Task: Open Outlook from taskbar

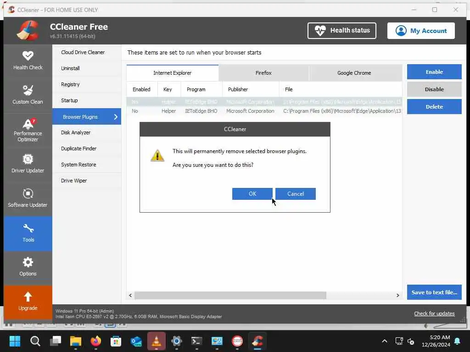Action: [136, 341]
